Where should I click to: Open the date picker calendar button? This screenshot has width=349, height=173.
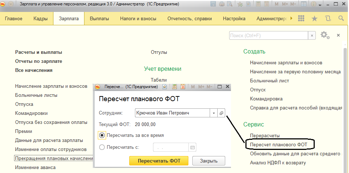[x=192, y=147]
